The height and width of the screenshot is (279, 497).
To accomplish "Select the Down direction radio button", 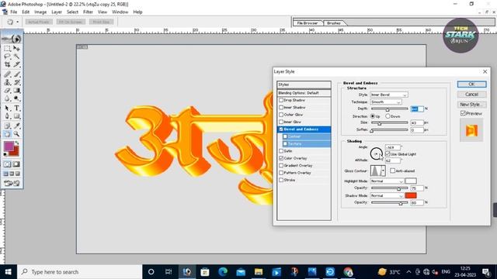I will 388,116.
